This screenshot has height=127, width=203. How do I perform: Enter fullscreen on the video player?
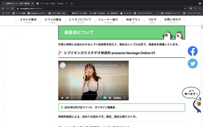125,98
